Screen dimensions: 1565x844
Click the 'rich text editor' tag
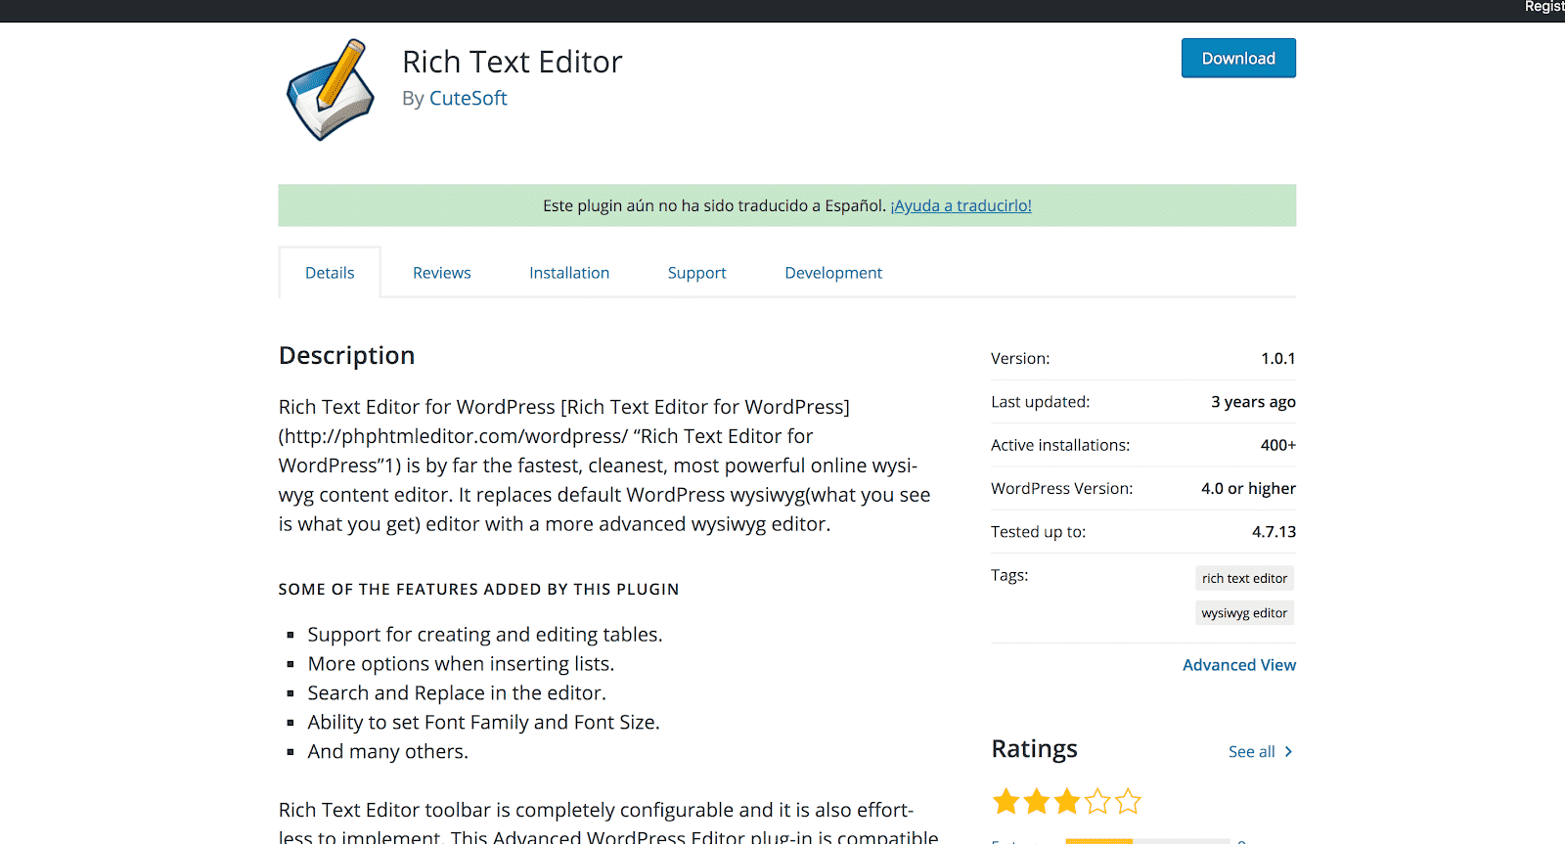click(1244, 578)
